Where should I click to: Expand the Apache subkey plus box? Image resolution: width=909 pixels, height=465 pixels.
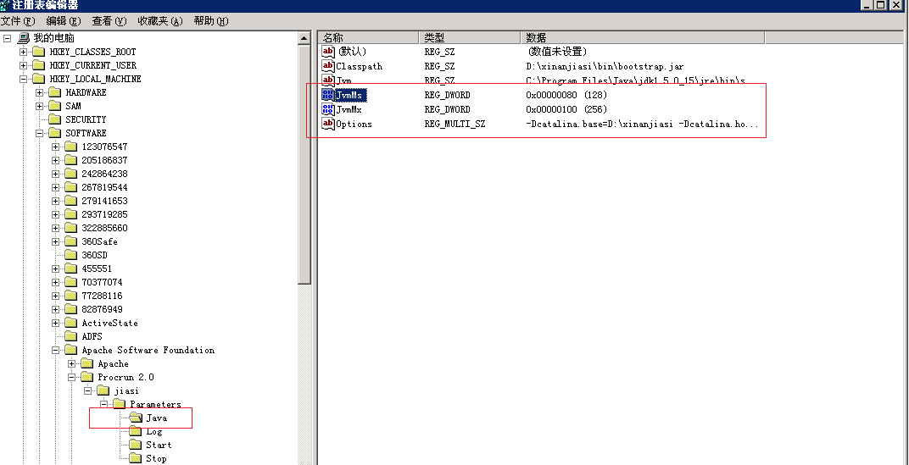[72, 363]
